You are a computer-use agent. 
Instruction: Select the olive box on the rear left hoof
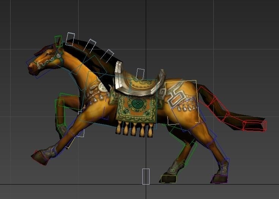pyautogui.click(x=169, y=179)
